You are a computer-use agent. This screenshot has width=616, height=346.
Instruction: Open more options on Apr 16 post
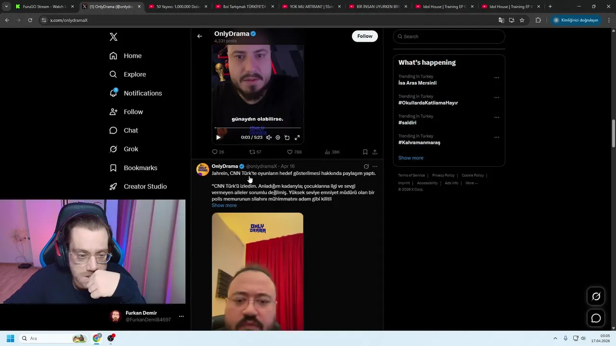(375, 166)
